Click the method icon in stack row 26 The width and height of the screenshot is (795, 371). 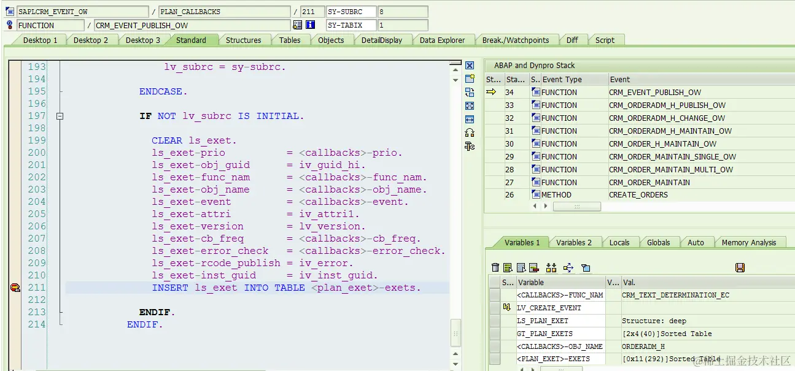coord(536,194)
